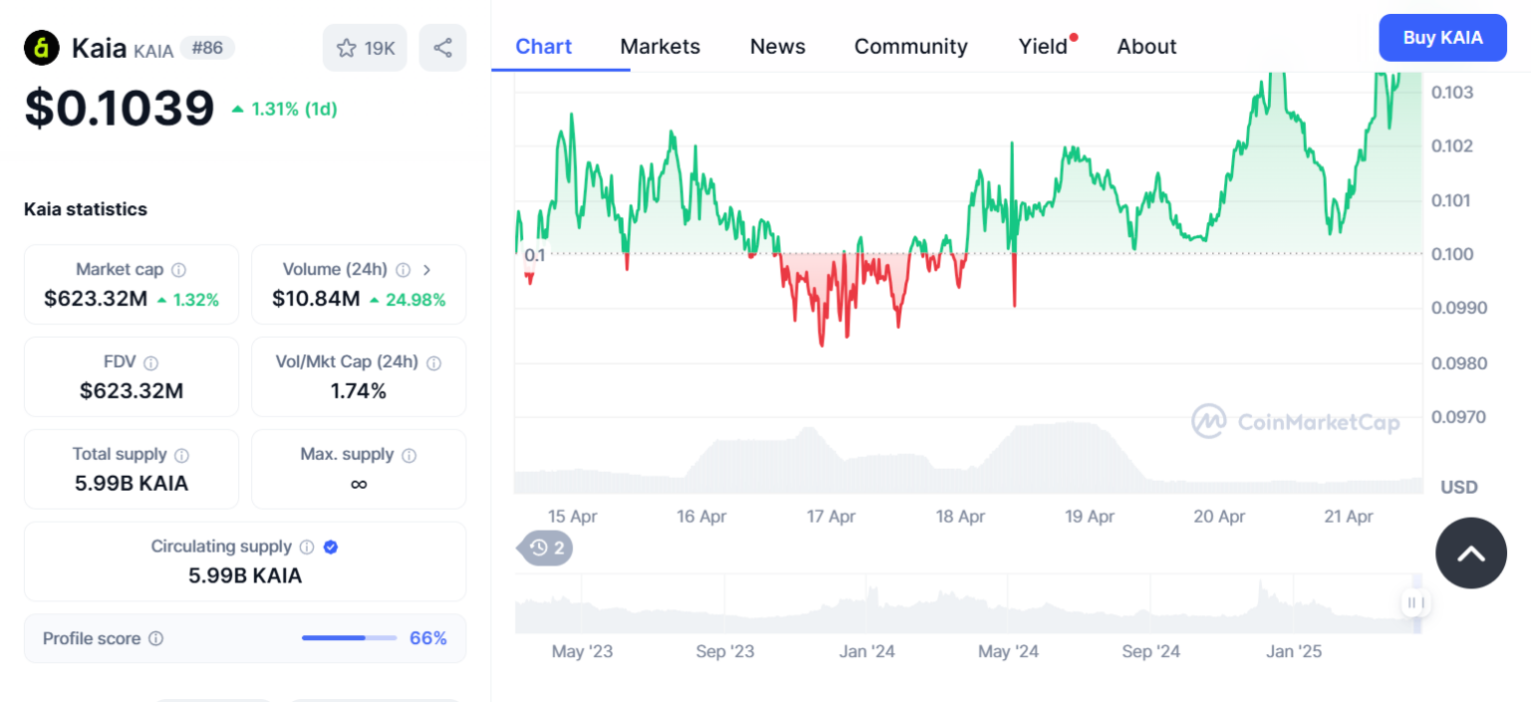Click the Market cap info icon
The image size is (1531, 702).
click(177, 269)
